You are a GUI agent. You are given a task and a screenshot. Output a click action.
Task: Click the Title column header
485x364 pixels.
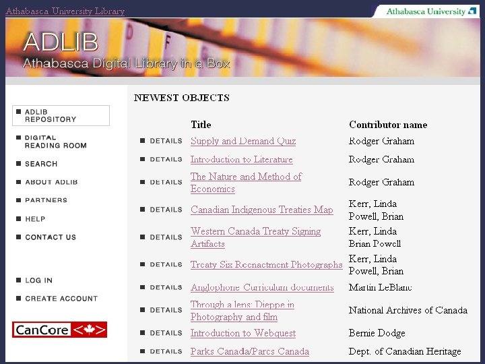[x=201, y=125]
